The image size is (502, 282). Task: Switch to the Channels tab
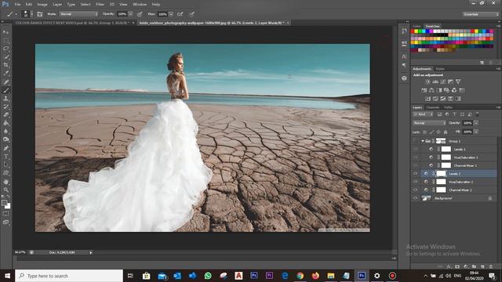pos(432,107)
